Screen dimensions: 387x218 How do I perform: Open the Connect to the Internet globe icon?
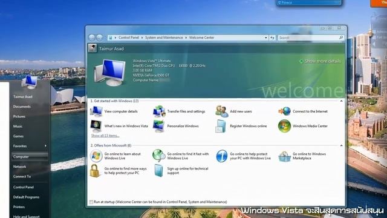285,111
